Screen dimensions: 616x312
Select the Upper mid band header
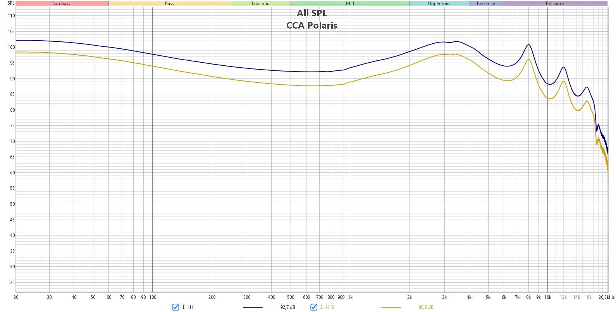[x=439, y=3]
